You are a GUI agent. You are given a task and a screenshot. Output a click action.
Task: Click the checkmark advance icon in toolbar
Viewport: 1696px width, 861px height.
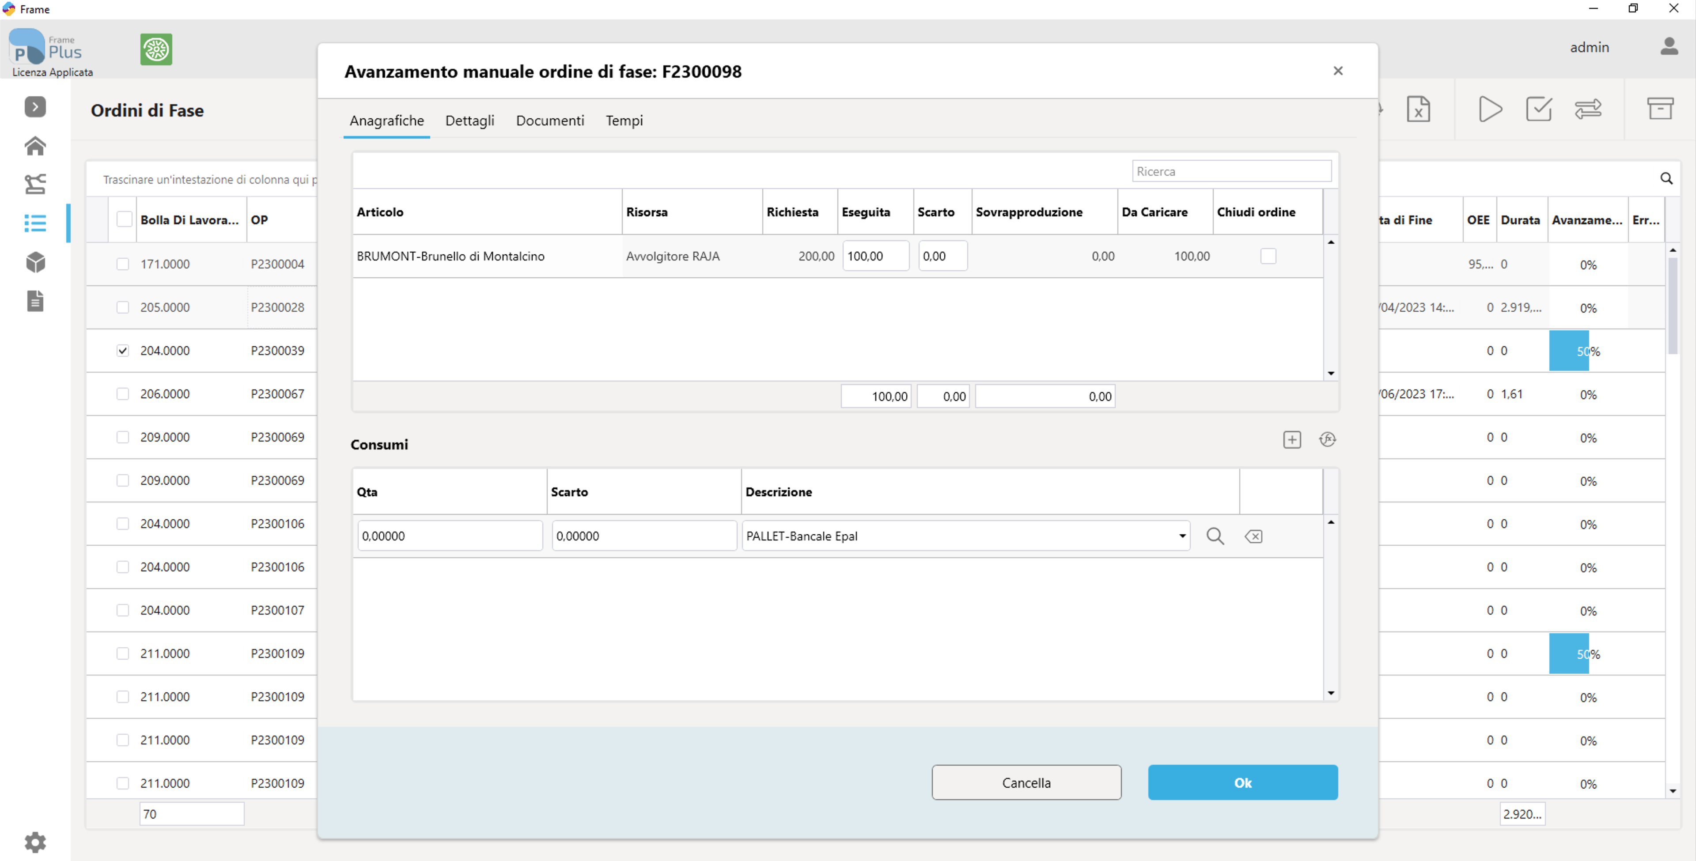click(x=1539, y=109)
